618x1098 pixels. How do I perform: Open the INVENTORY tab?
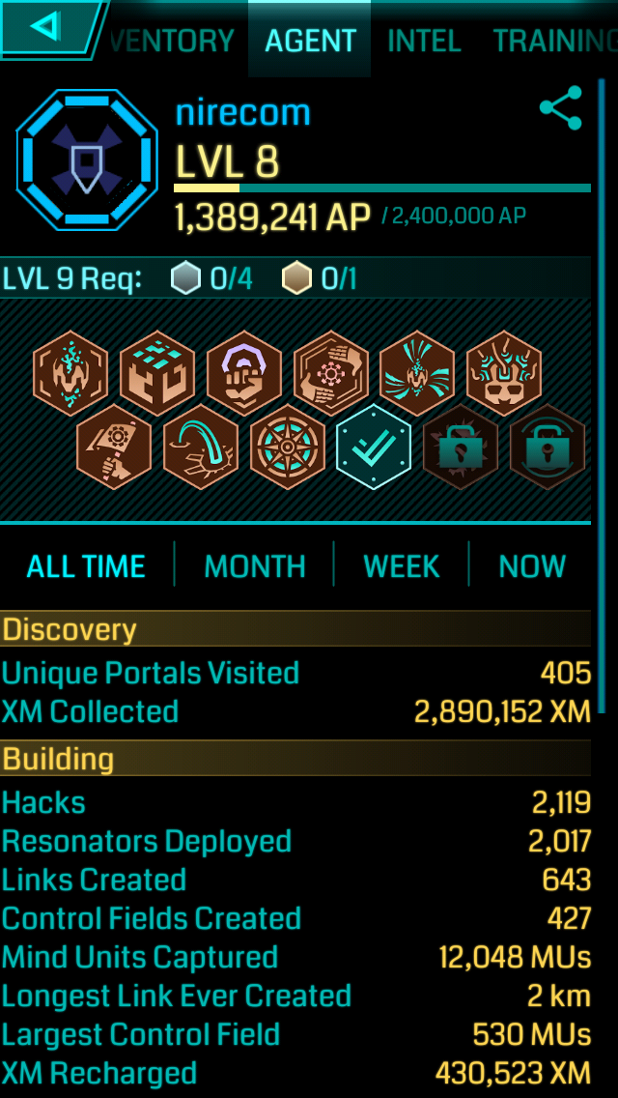click(172, 41)
